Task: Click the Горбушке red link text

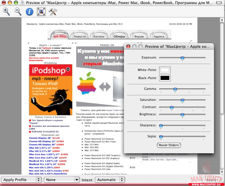Action: pos(46,48)
